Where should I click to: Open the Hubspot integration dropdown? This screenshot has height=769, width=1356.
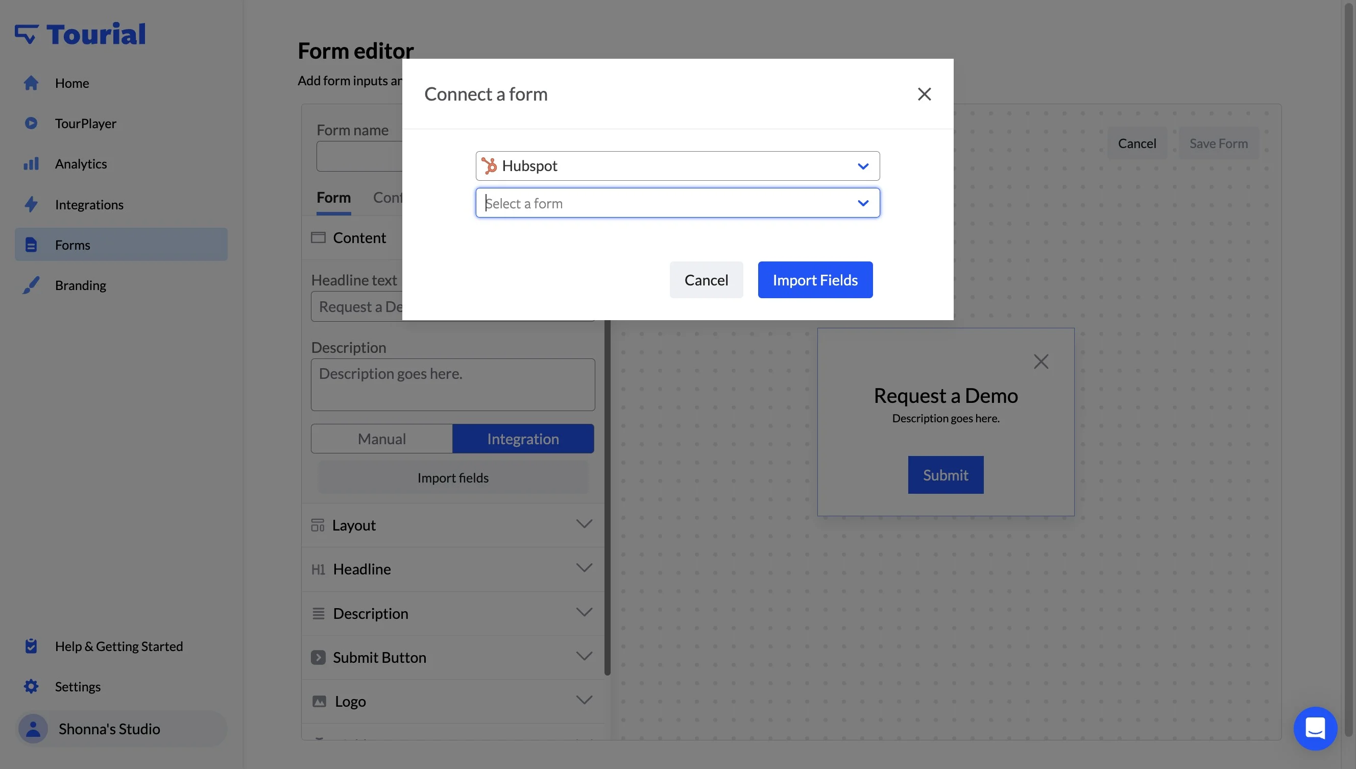(x=677, y=166)
